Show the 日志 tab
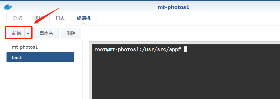280x99 pixels. [x=60, y=18]
